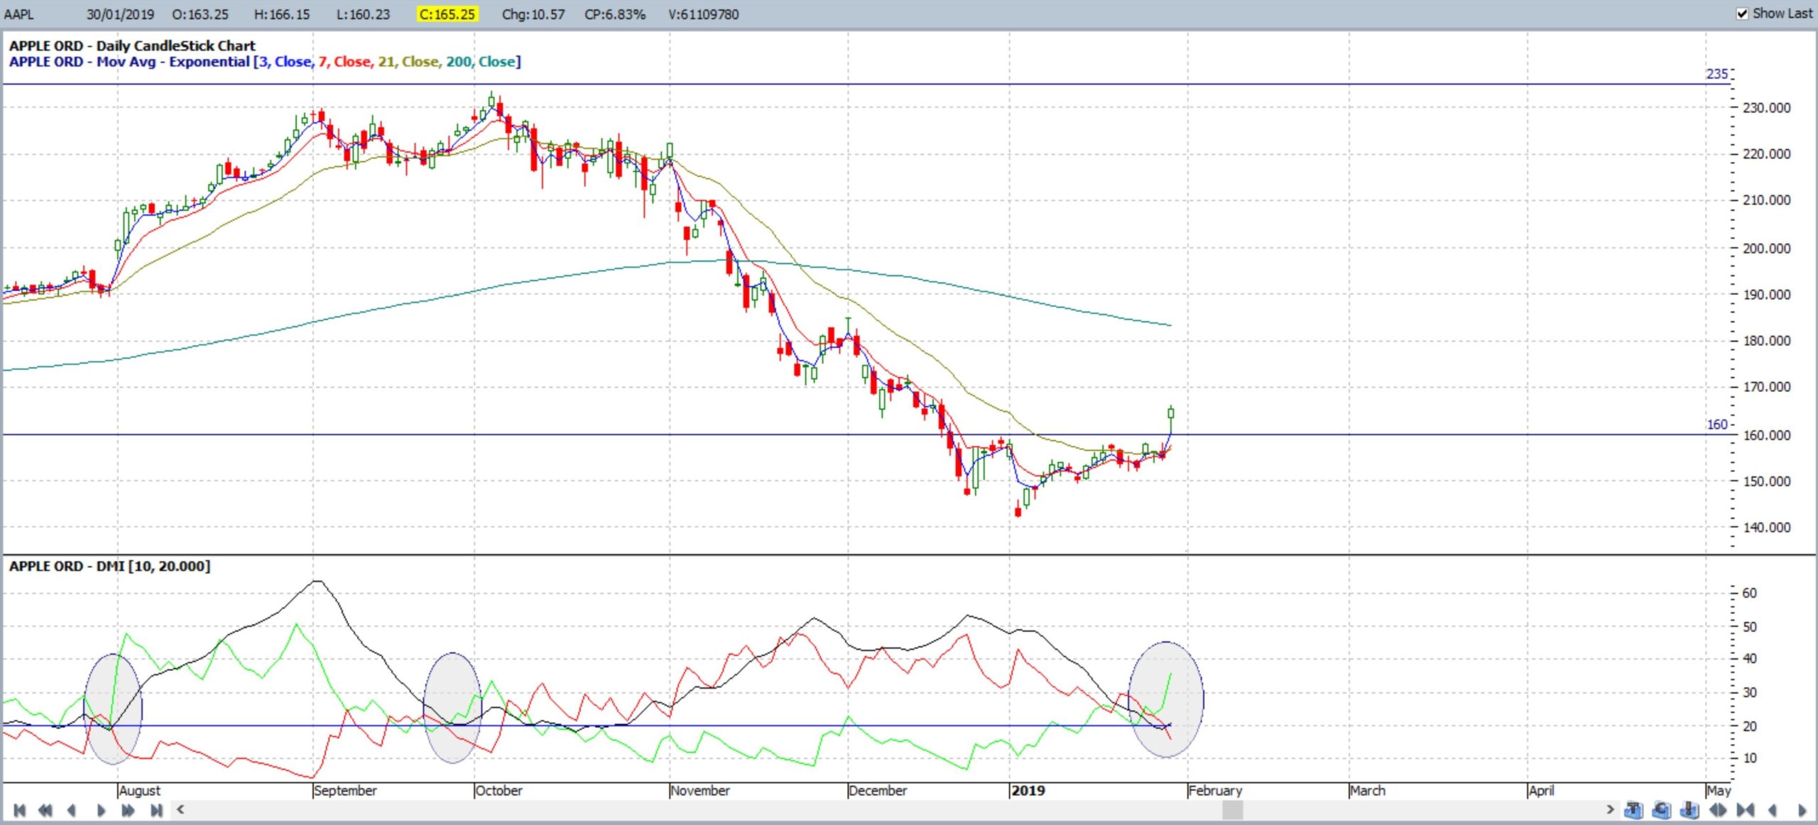Click the September label on time axis
Screen dimensions: 1818x825
click(x=345, y=790)
